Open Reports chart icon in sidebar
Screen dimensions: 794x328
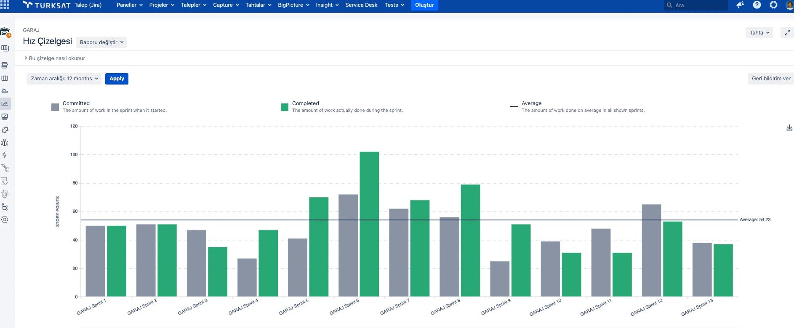pos(5,104)
